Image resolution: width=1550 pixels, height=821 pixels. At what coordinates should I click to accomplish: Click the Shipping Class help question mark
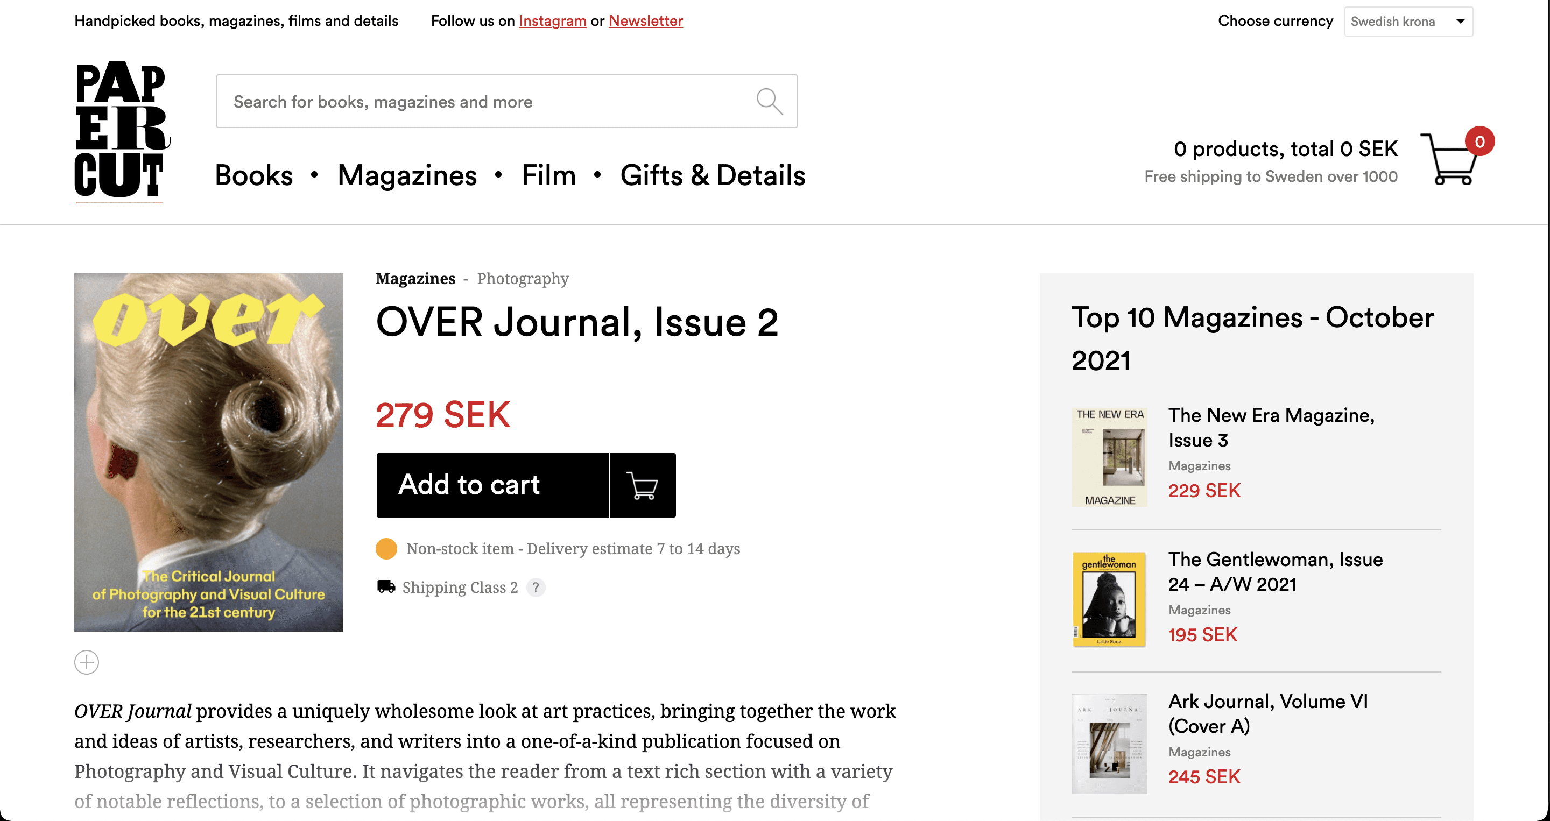click(x=535, y=587)
